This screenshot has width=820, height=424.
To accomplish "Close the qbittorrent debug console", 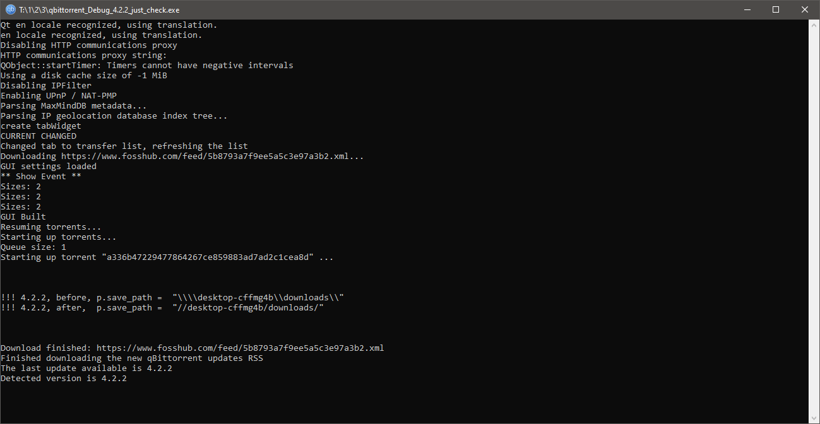I will 805,9.
